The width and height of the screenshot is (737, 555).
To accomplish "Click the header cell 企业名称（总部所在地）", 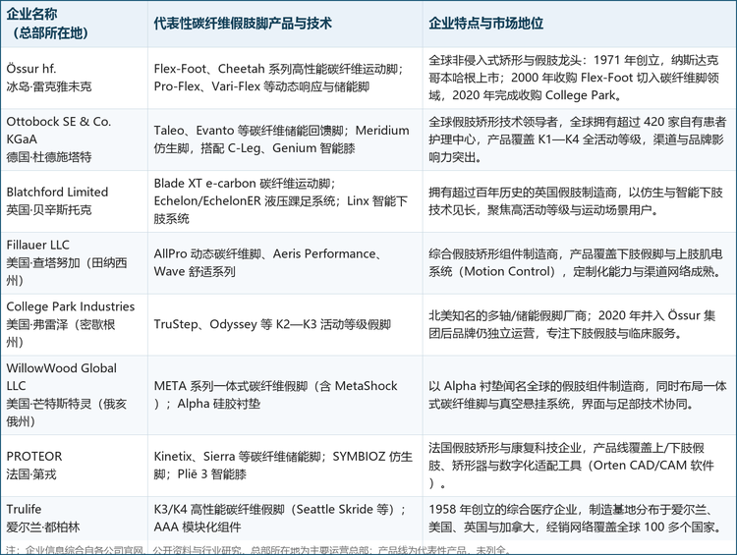I will (75, 24).
